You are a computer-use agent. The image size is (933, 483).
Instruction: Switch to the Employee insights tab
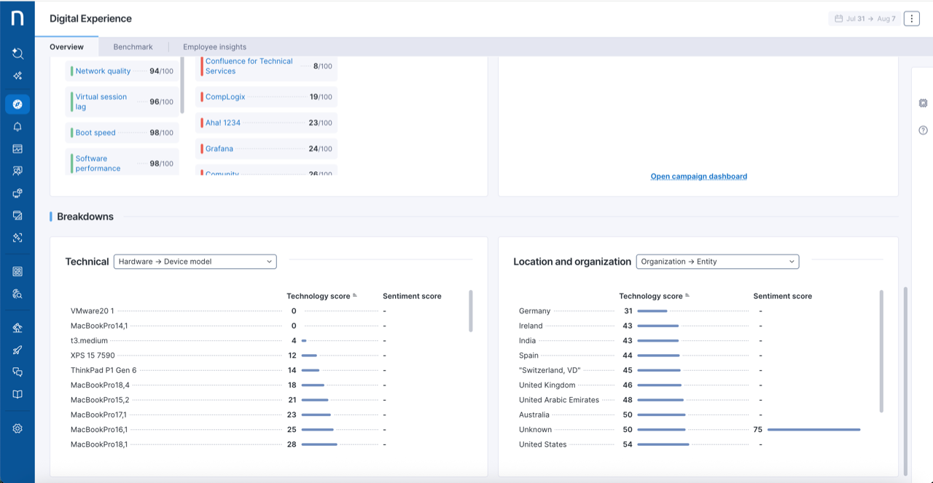(214, 47)
